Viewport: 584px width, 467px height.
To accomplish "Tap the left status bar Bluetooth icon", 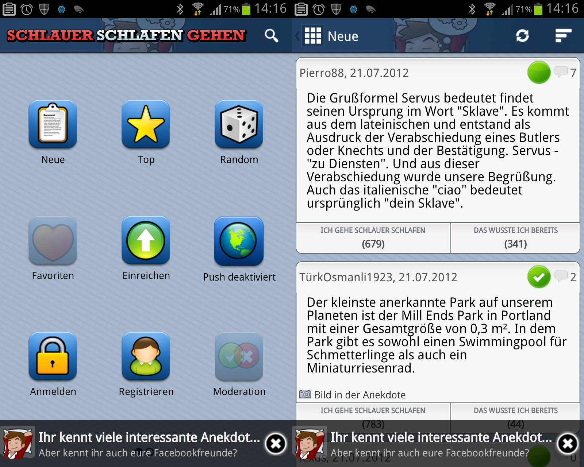I will [180, 9].
